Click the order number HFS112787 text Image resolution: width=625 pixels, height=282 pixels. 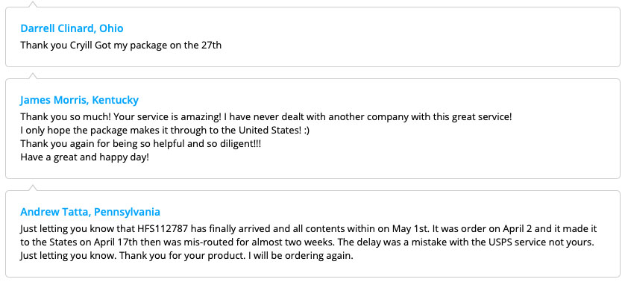169,229
